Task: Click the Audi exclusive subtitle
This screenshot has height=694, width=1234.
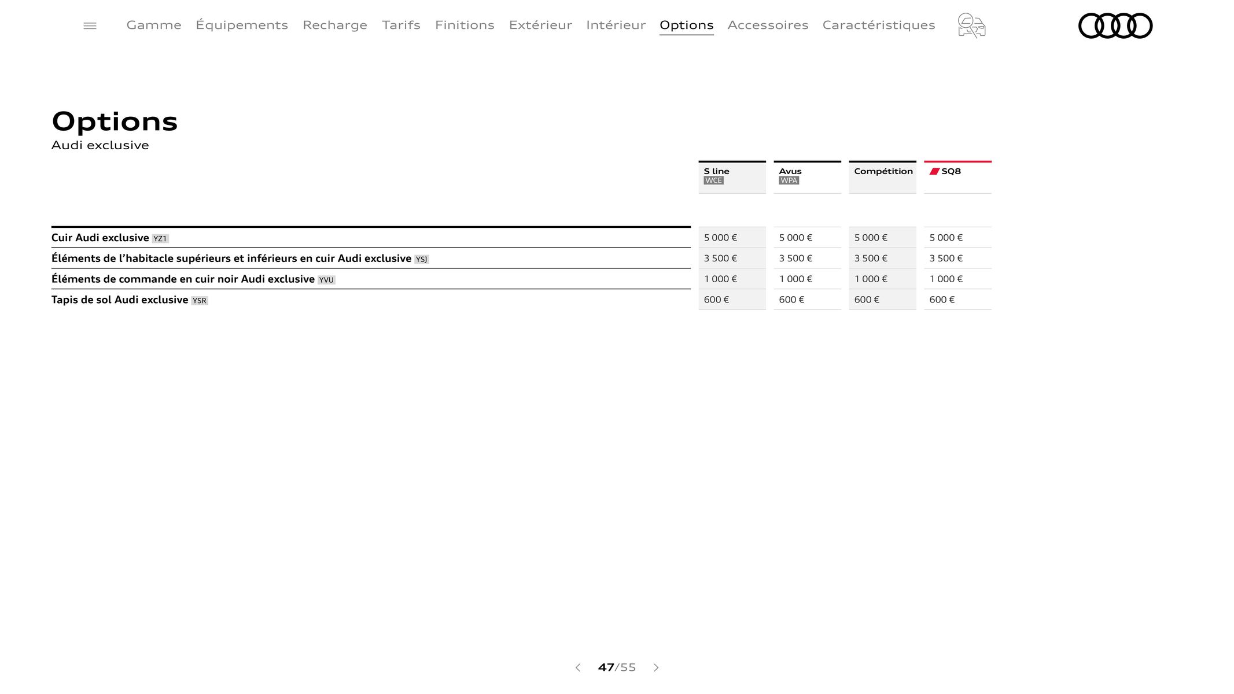Action: click(x=100, y=145)
